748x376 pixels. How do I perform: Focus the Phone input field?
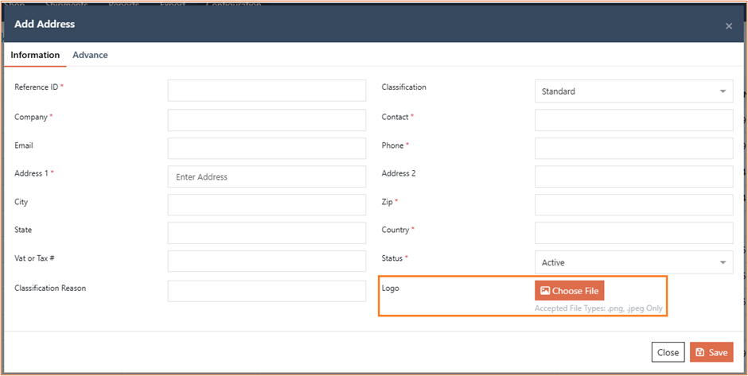pos(633,148)
